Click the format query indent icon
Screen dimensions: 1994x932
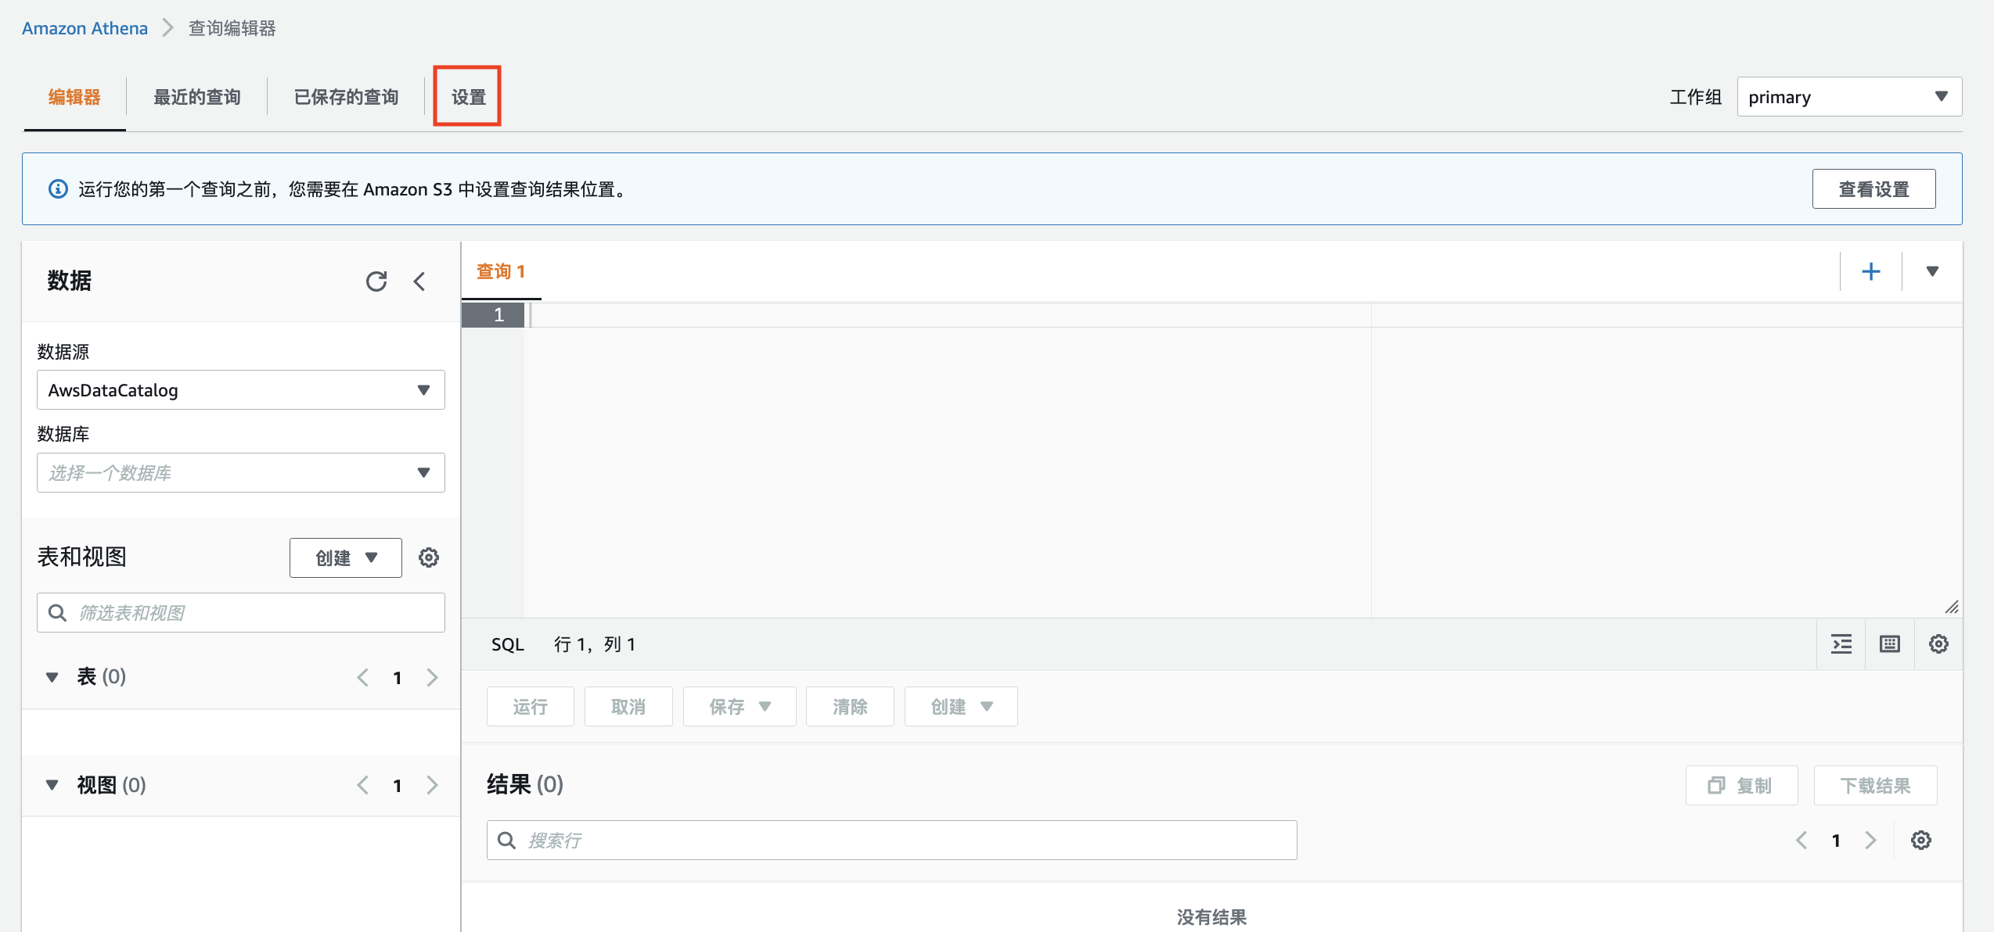coord(1841,644)
